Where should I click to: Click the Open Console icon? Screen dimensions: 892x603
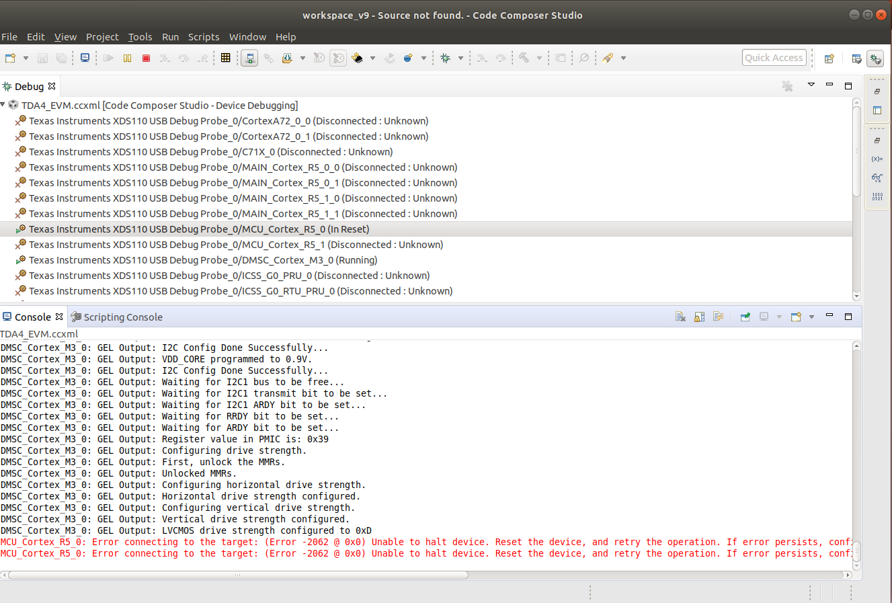tap(796, 317)
